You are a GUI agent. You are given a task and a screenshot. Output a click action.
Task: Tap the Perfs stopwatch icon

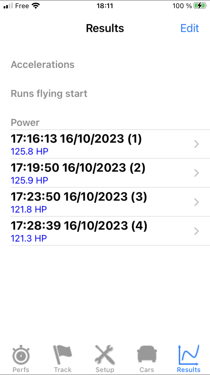point(21,356)
